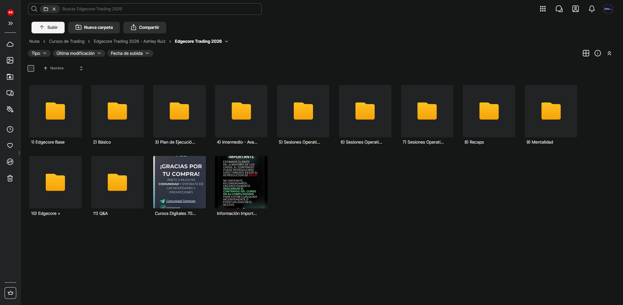The image size is (623, 305).
Task: Remove the folder filter from search
Action: (54, 9)
